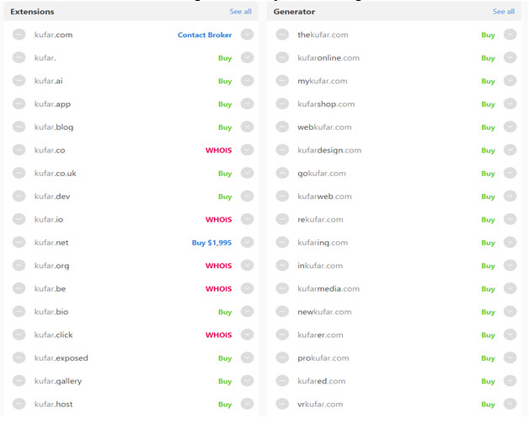529x424 pixels.
Task: See all Generator results
Action: click(504, 12)
